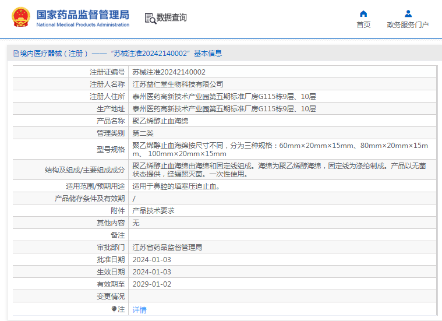Screen dimensions: 442x321
Task: Open 政务服务门户 text link
Action: 408,25
